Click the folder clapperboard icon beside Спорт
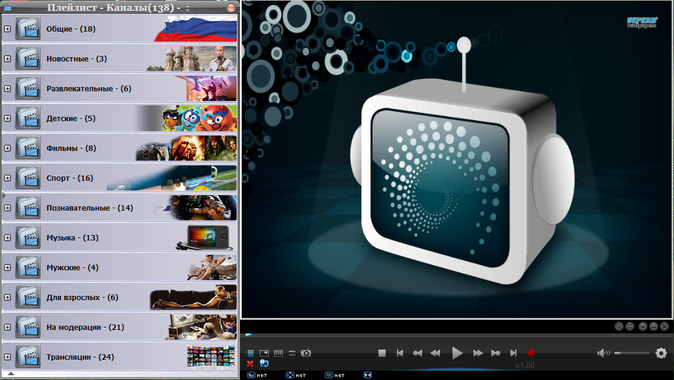 (x=28, y=178)
